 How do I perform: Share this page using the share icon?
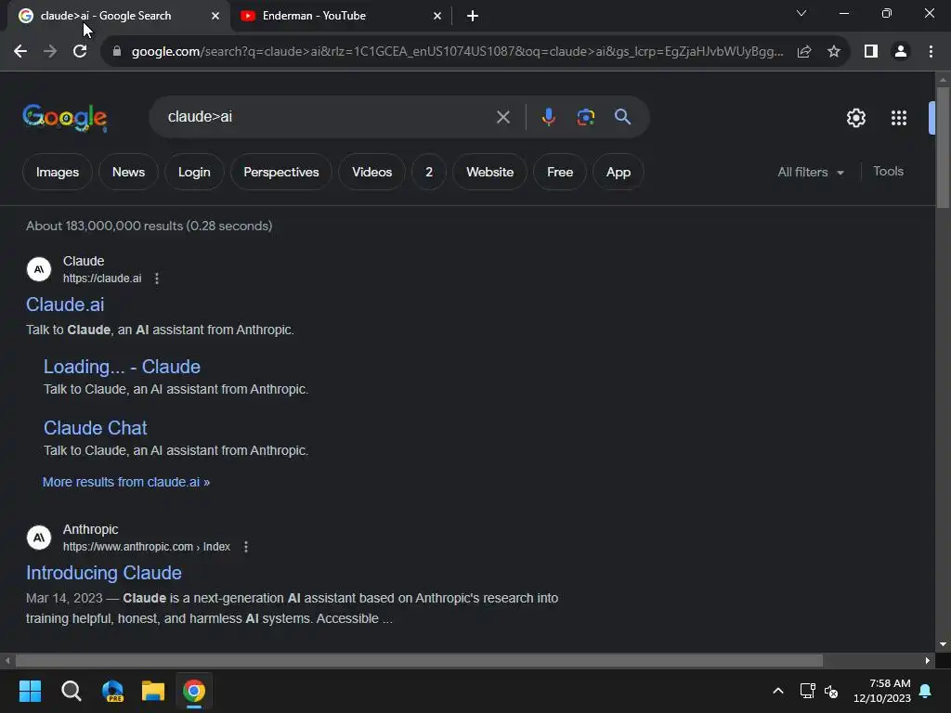(x=804, y=52)
